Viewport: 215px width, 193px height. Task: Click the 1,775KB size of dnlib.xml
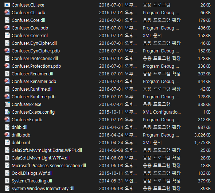point(202,143)
